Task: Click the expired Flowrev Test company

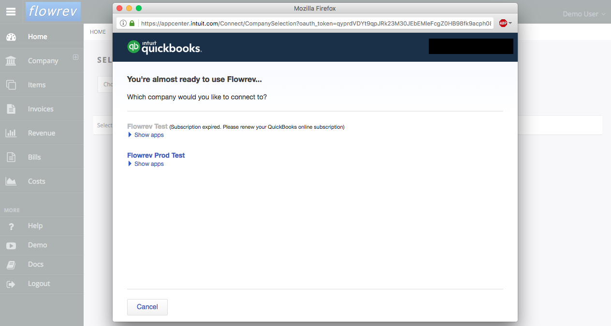Action: pyautogui.click(x=147, y=126)
